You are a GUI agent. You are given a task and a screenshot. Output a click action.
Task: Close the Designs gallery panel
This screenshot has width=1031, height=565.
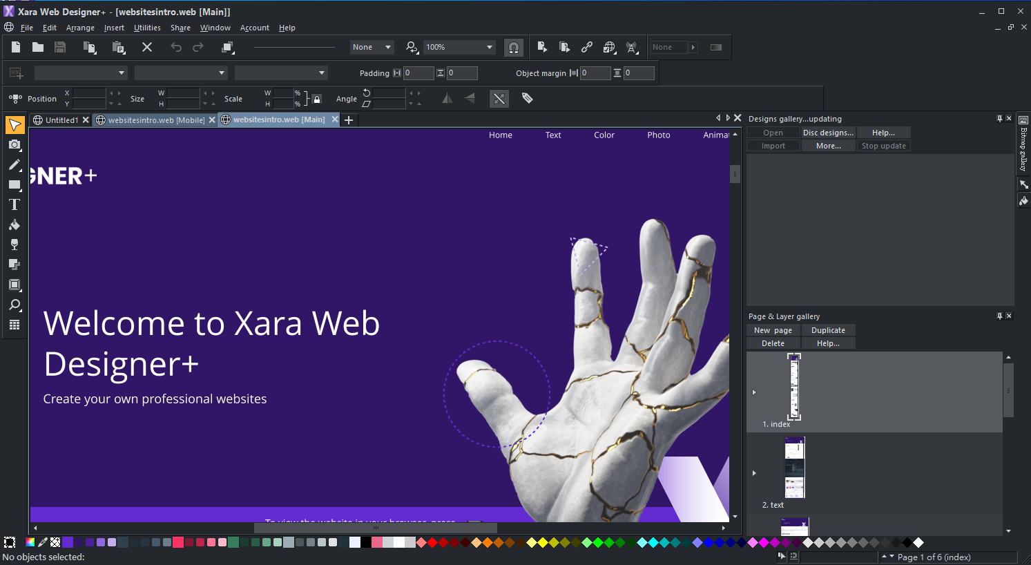1009,119
